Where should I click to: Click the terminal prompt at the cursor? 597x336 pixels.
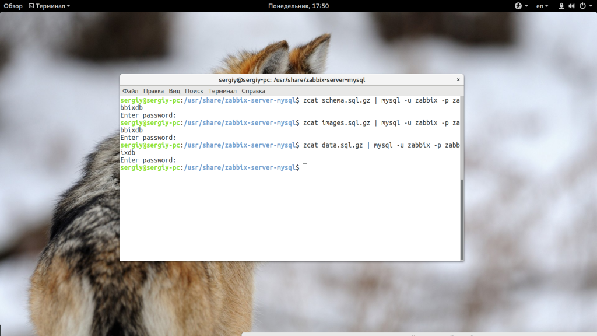(x=305, y=168)
